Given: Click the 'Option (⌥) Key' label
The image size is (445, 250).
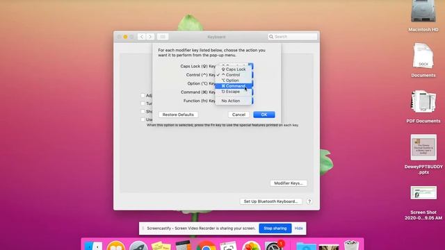Looking at the screenshot, I should tap(201, 83).
